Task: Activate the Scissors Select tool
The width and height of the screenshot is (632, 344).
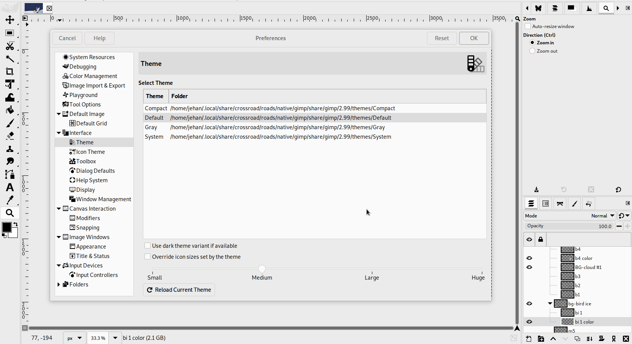Action: (10, 46)
